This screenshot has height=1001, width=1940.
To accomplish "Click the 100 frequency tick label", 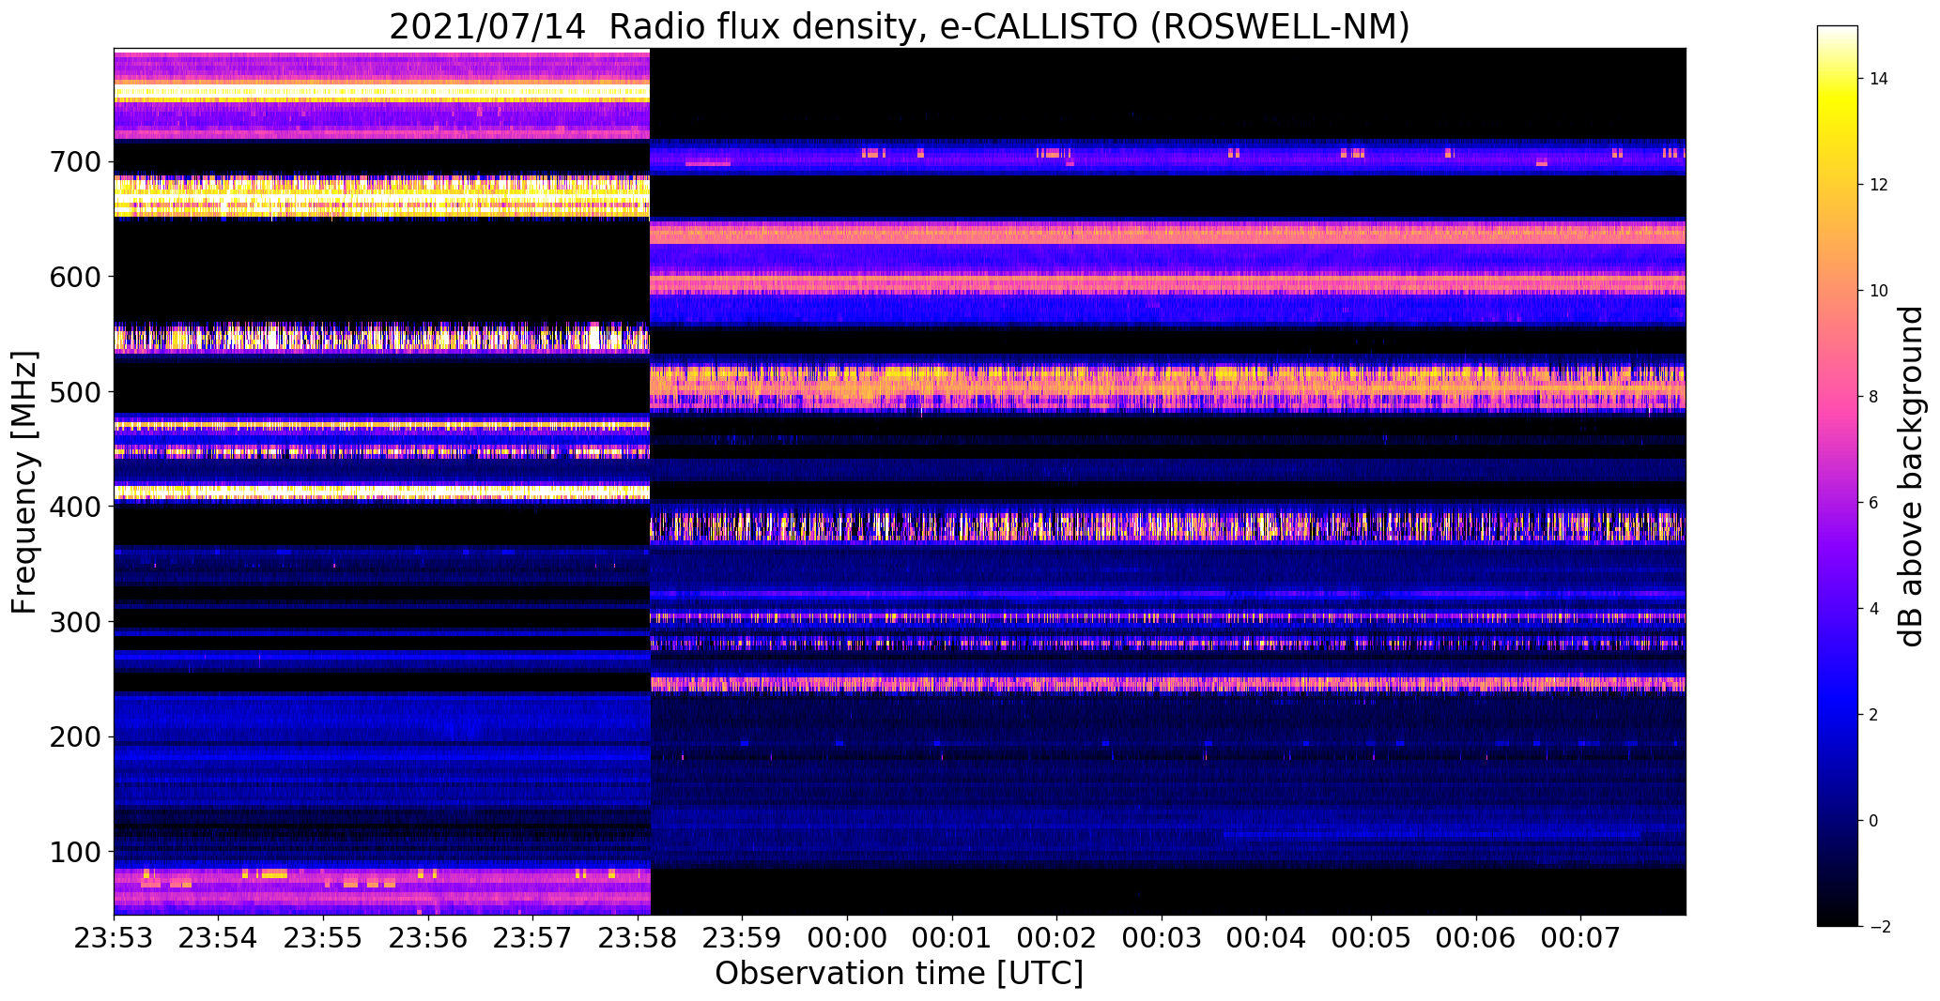I will [77, 852].
